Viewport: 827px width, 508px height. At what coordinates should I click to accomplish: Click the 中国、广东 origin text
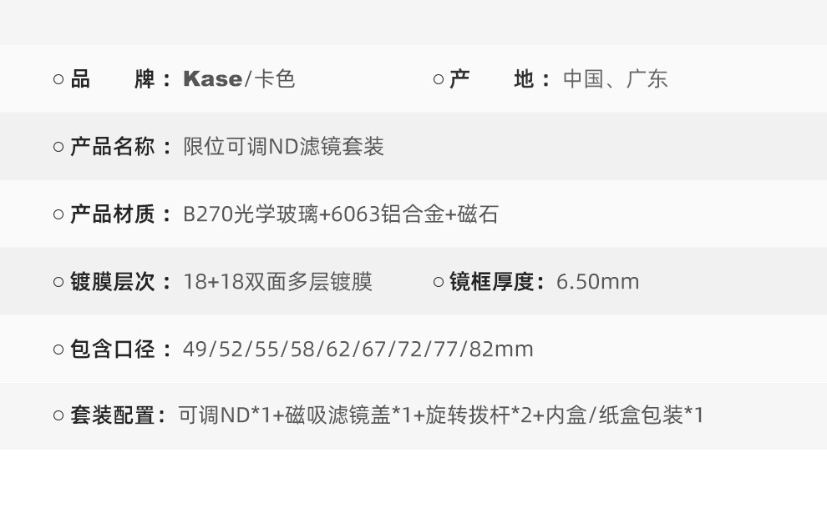coord(615,80)
